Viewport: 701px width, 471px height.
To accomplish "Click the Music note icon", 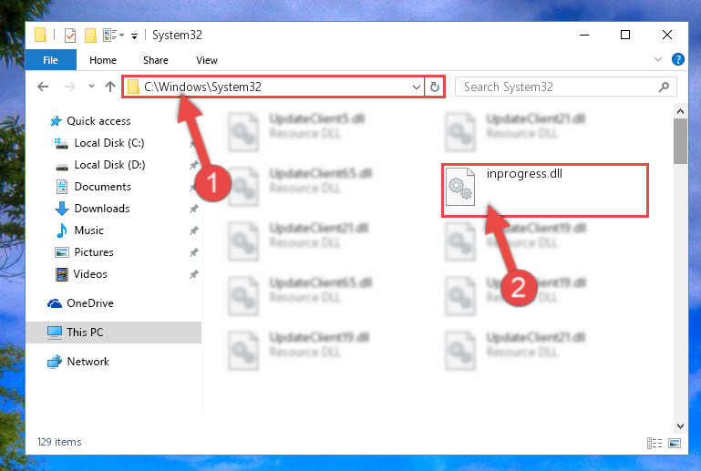I will pyautogui.click(x=62, y=230).
